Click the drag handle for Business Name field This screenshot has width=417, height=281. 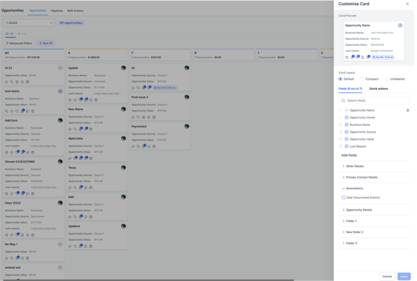click(340, 125)
